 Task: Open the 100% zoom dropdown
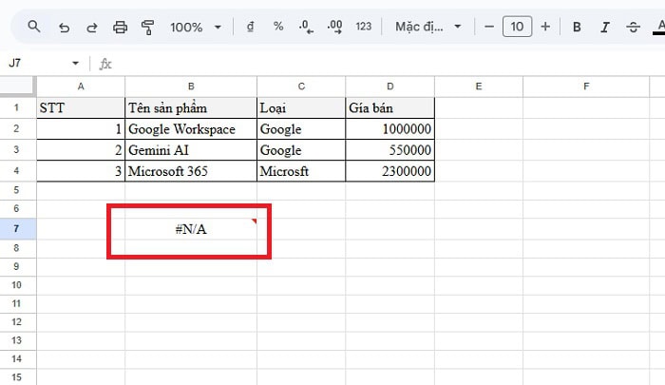[x=196, y=27]
